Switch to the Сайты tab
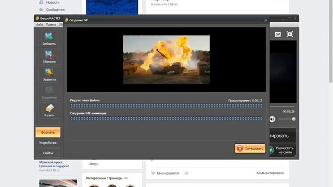The height and width of the screenshot is (187, 333). click(48, 153)
